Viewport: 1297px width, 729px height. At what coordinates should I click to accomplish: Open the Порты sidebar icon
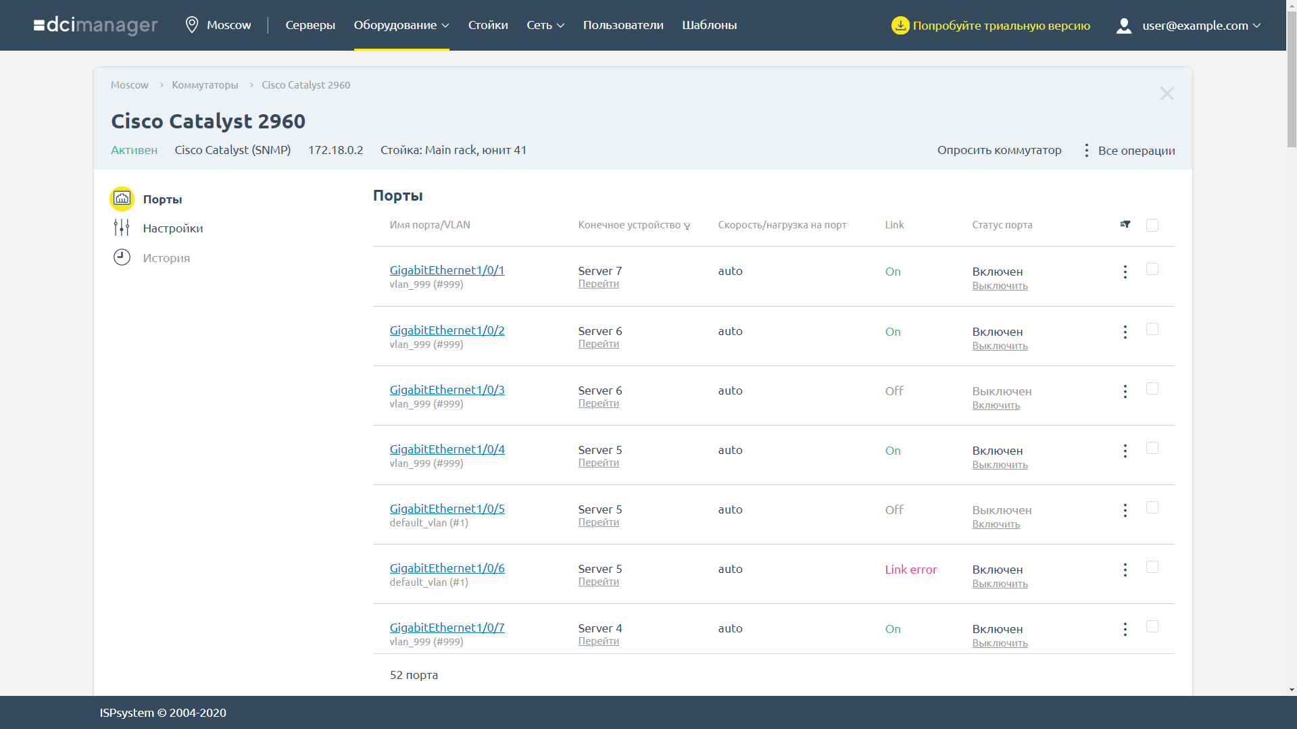pyautogui.click(x=122, y=199)
